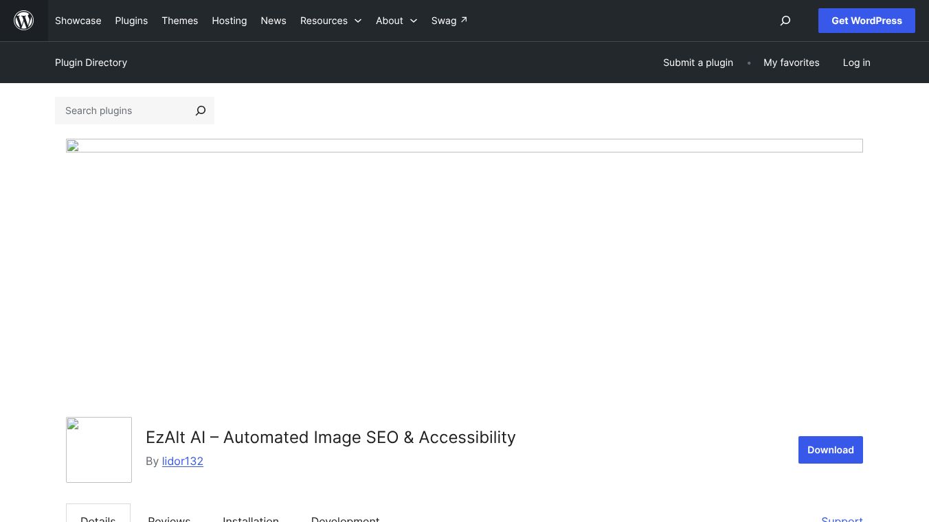Click the EzAlt AI plugin icon thumbnail
Screen dimensions: 929x522
coord(99,450)
